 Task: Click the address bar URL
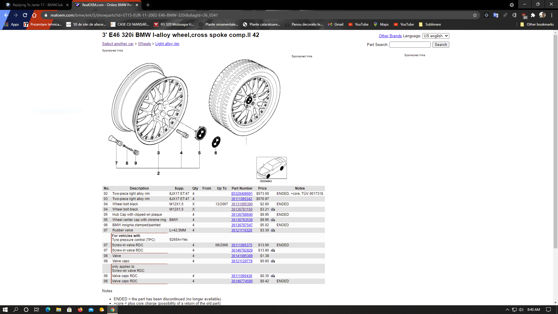(x=134, y=15)
